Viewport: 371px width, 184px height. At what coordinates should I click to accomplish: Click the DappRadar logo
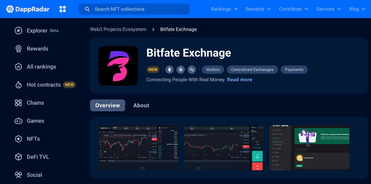point(28,9)
